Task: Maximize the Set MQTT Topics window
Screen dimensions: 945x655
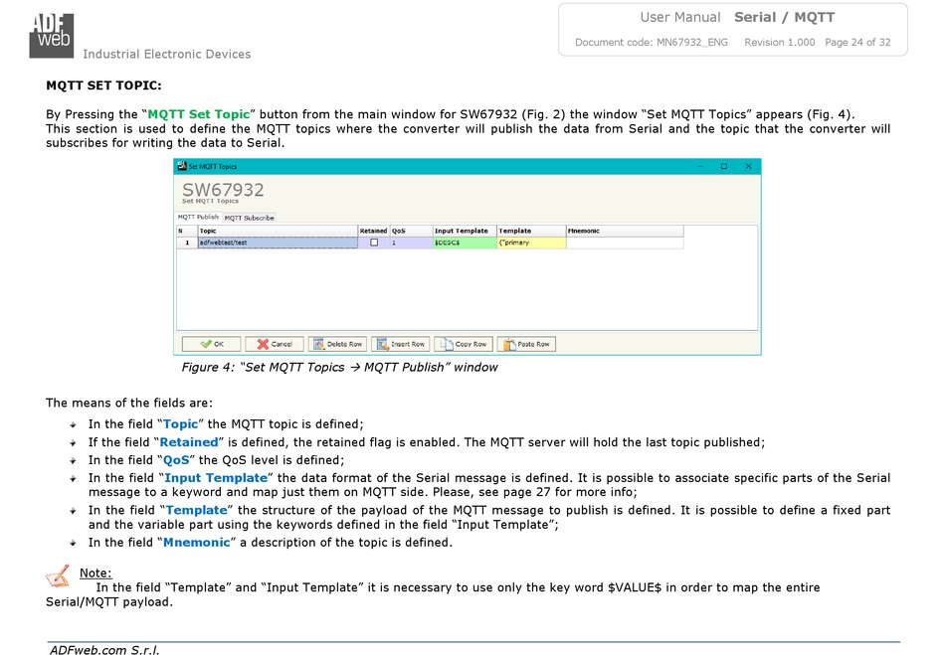Action: tap(723, 167)
